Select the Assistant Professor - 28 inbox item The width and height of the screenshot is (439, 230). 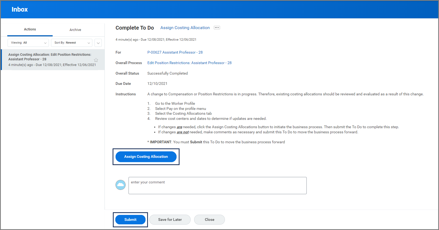point(50,60)
